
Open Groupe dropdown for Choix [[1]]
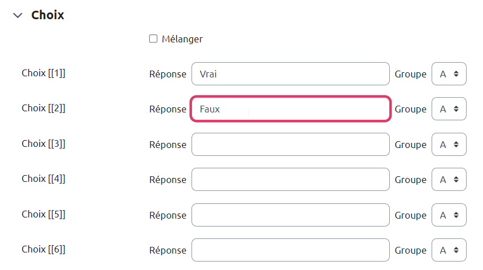coord(449,74)
